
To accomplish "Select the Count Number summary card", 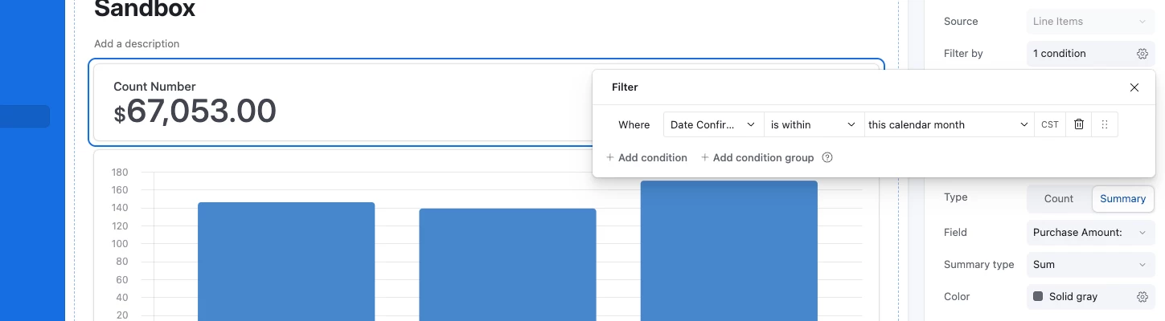I will pos(343,103).
